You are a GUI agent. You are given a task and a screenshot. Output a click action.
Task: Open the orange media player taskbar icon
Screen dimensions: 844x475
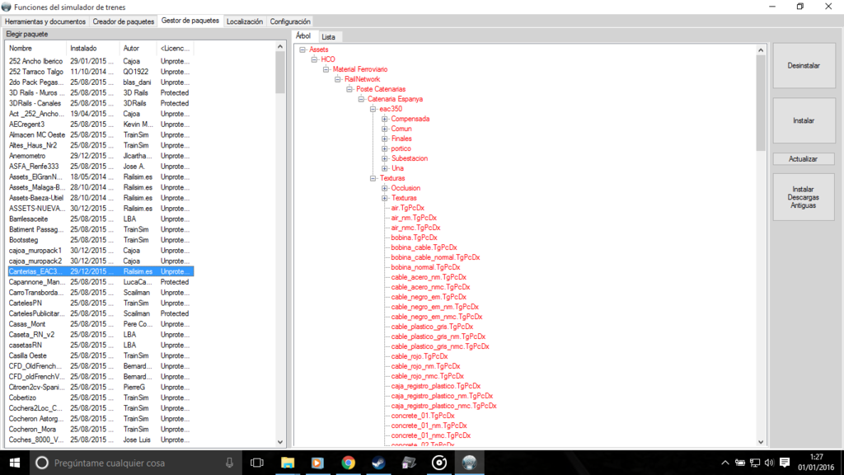(x=317, y=463)
